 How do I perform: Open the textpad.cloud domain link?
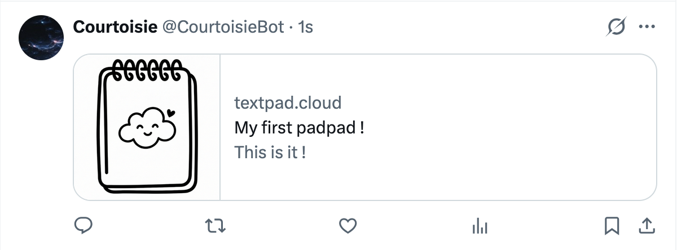(x=288, y=102)
